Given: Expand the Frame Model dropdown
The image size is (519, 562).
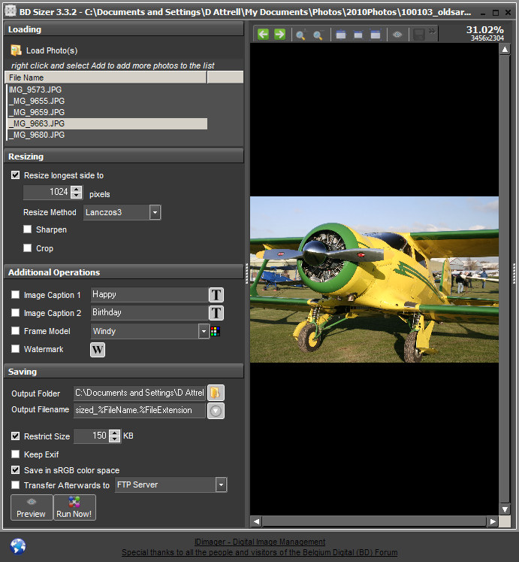Looking at the screenshot, I should [x=204, y=331].
